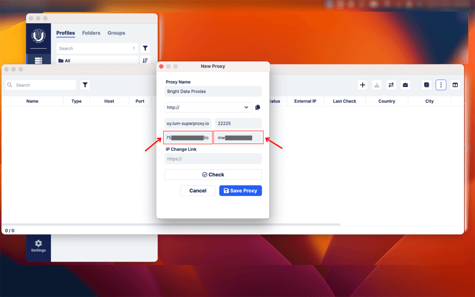
Task: Open the filter icon beside profile search
Action: (145, 48)
